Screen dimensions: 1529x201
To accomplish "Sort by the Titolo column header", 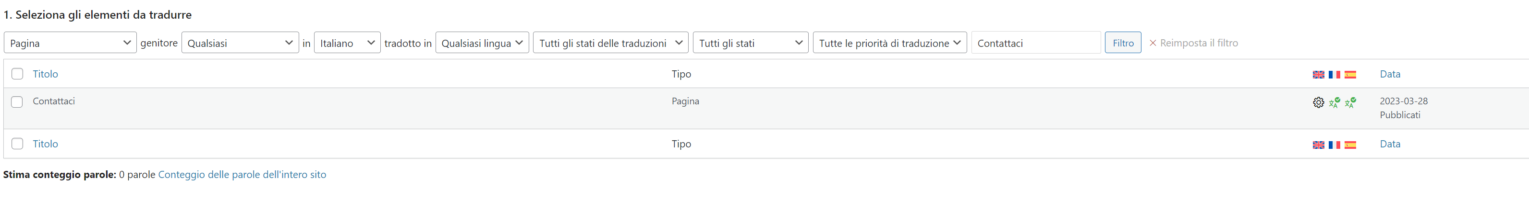I will (x=45, y=74).
